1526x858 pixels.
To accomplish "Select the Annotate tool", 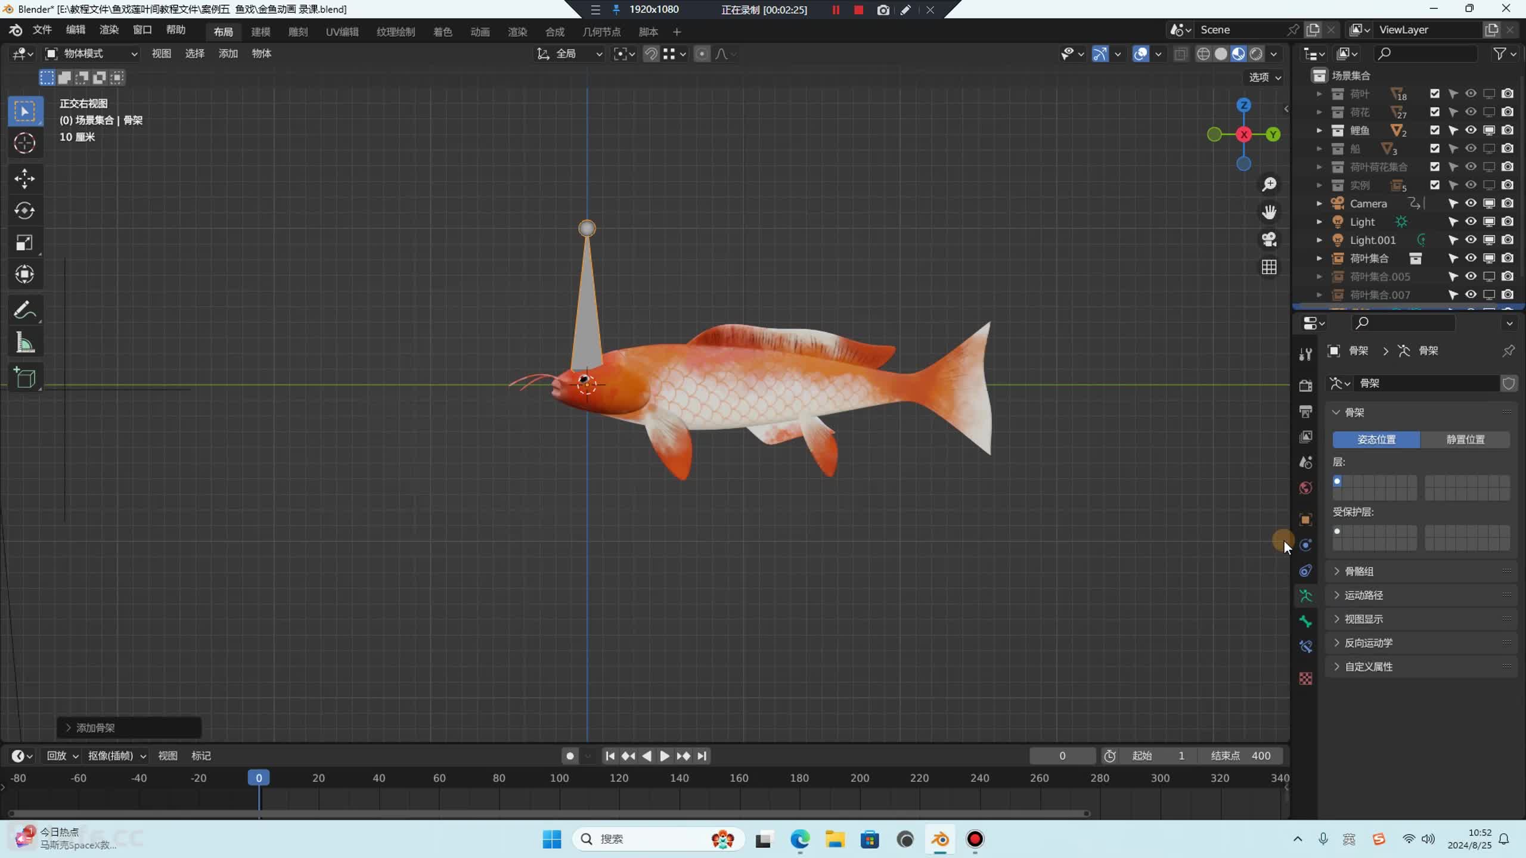I will click(25, 310).
